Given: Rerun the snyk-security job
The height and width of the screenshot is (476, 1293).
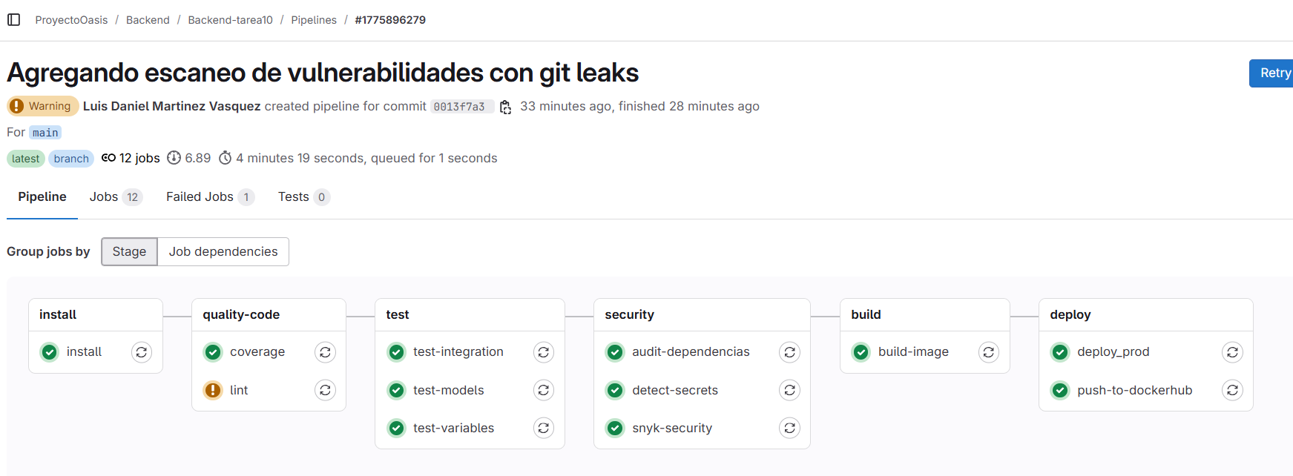Looking at the screenshot, I should (789, 428).
